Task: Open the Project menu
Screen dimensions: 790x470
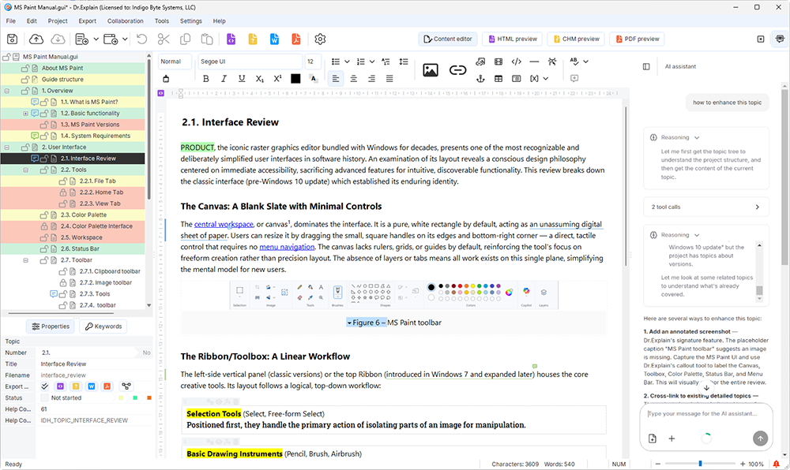Action: pos(58,21)
